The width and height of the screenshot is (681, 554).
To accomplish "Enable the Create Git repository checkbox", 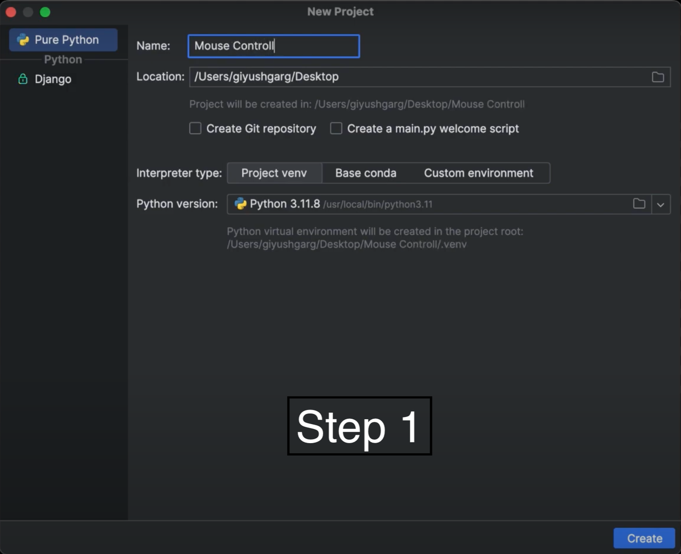I will point(195,128).
